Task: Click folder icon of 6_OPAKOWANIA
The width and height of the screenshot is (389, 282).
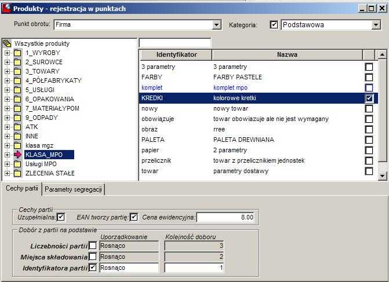Action: click(17, 99)
